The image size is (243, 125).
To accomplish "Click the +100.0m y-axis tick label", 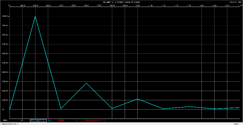I will 5,100.
